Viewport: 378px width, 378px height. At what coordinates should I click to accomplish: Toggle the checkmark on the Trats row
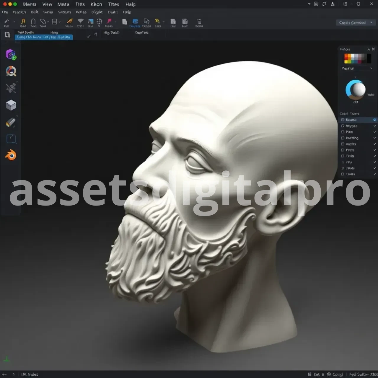(375, 156)
